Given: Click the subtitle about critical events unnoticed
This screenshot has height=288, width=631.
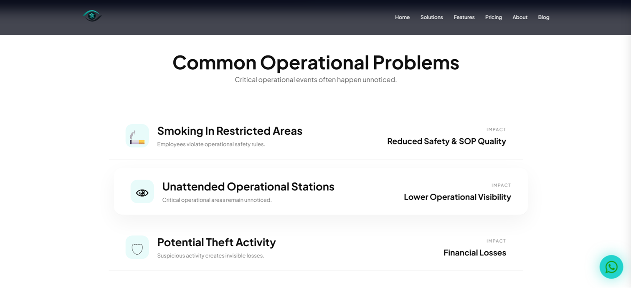Looking at the screenshot, I should point(316,80).
